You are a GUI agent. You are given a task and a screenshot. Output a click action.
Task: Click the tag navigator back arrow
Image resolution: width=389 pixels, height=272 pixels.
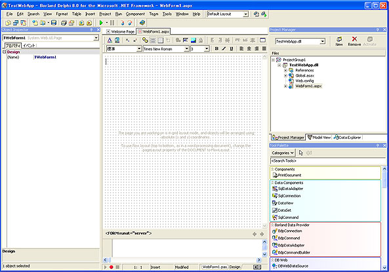(x=255, y=234)
